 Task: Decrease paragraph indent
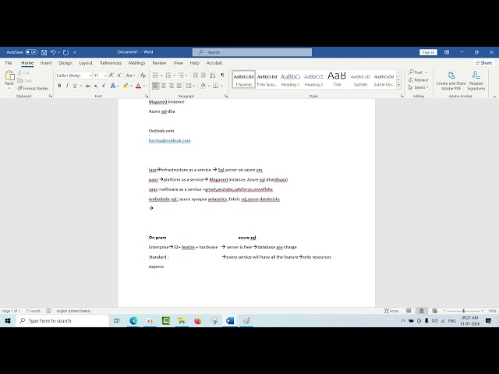point(196,76)
